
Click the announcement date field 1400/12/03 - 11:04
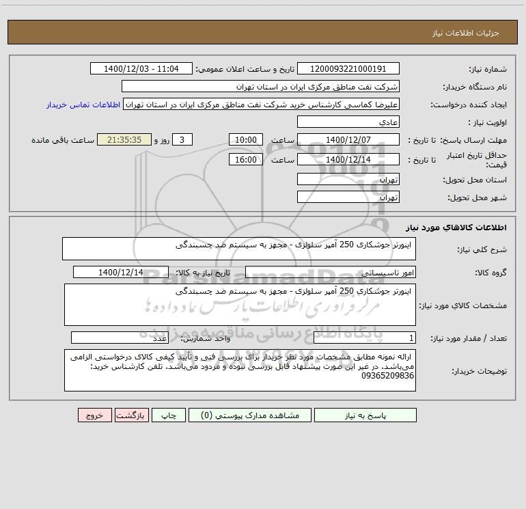pyautogui.click(x=141, y=68)
